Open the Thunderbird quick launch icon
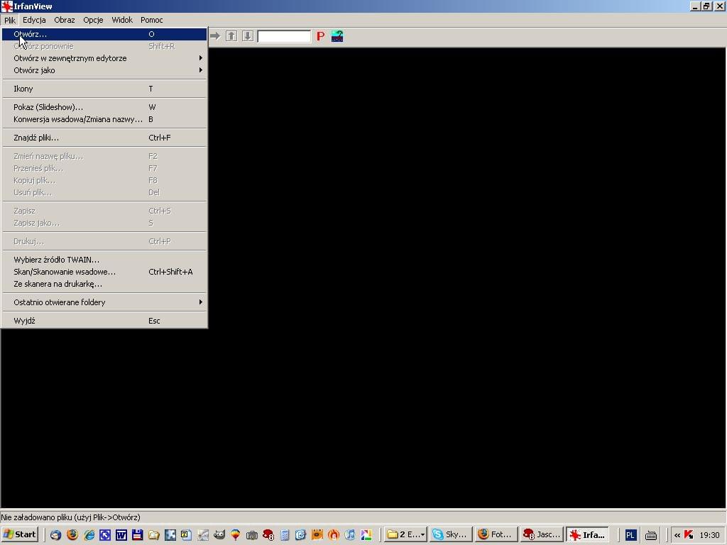 [55, 535]
